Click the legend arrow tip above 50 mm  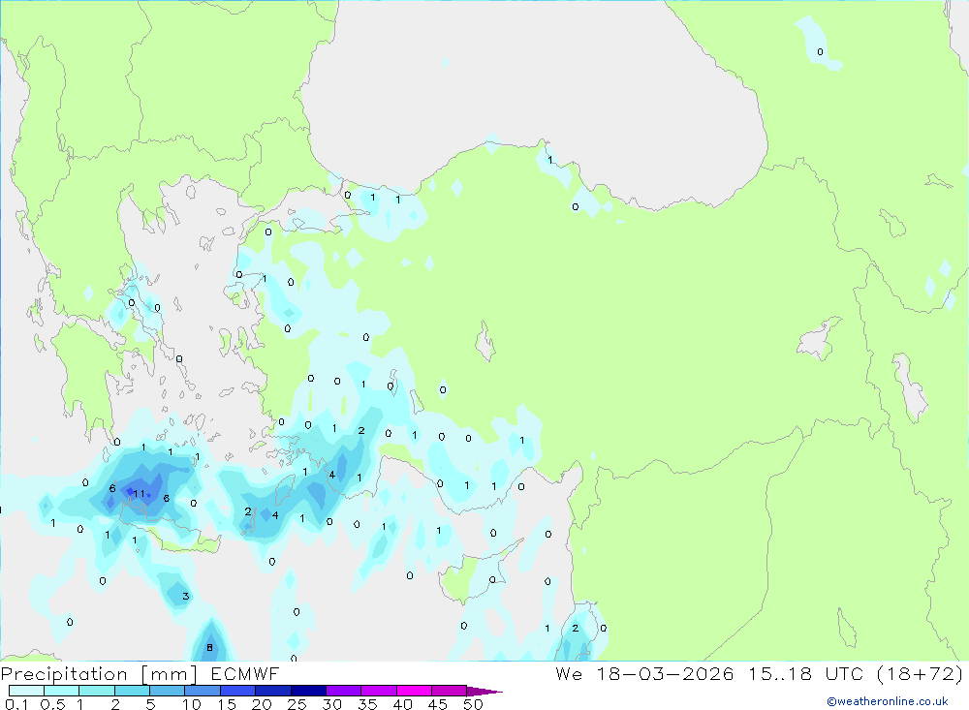(x=484, y=691)
